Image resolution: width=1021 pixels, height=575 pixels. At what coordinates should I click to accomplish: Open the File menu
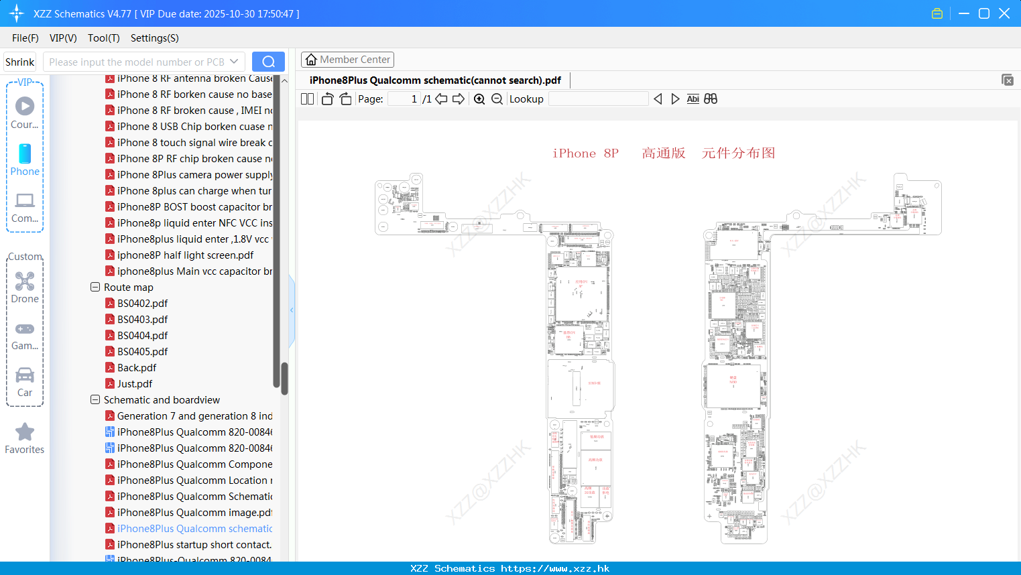pos(25,38)
